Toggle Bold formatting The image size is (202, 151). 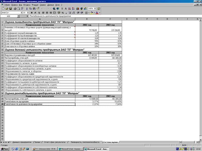32,13
